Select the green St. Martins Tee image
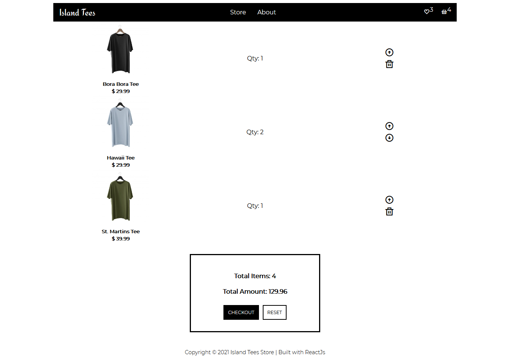Image resolution: width=510 pixels, height=364 pixels. pos(120,197)
